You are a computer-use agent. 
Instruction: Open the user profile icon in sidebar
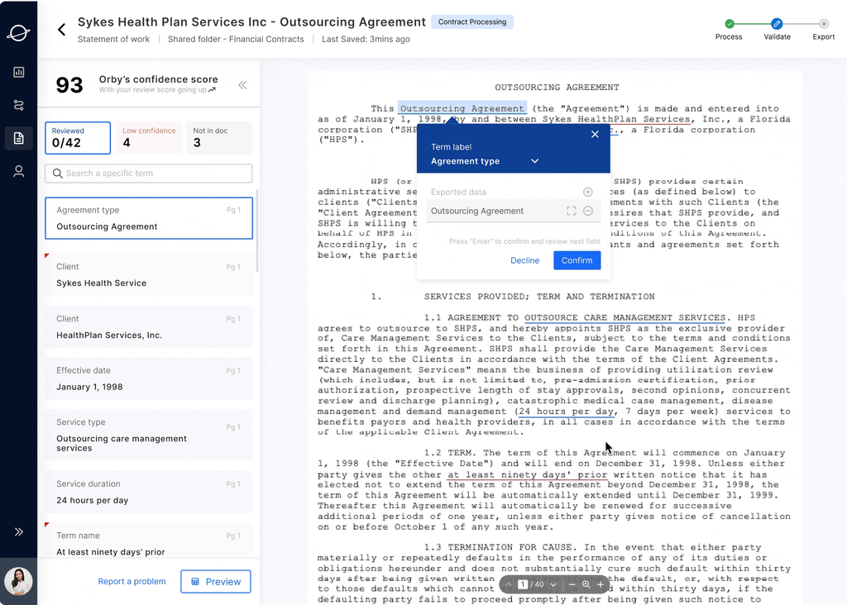[x=19, y=172]
